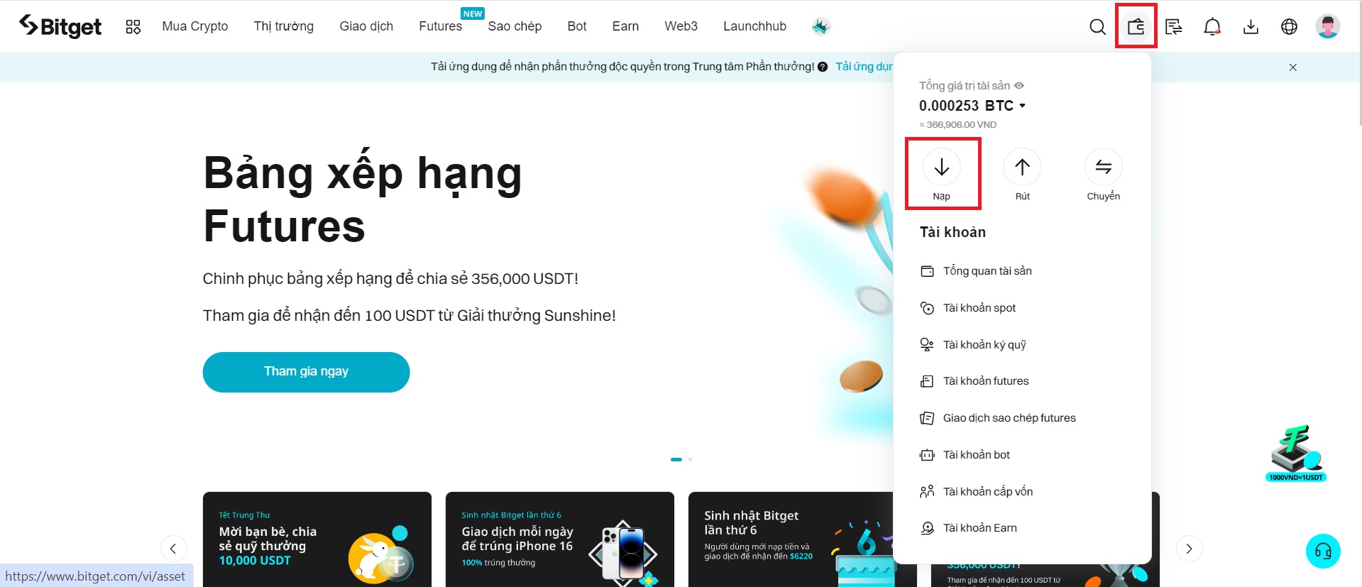Image resolution: width=1362 pixels, height=587 pixels.
Task: Open Giao dịch menu
Action: 366,26
